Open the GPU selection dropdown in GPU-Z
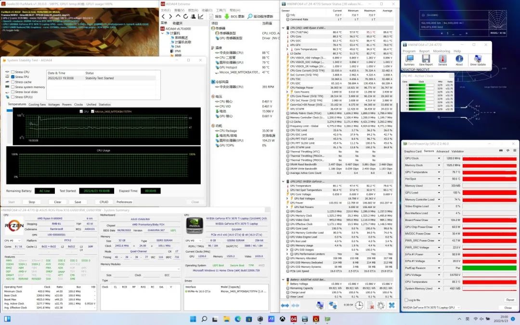This screenshot has width=520, height=325. pyautogui.click(x=457, y=307)
